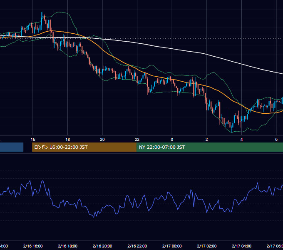Click the ロンドン 16:00-22:00 JST session bar
Viewport: 283px width, 250px height.
84,147
